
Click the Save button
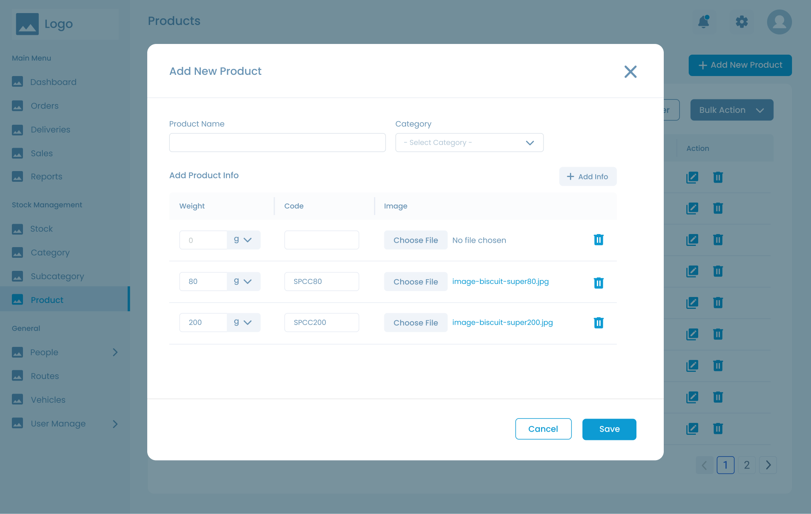[609, 429]
